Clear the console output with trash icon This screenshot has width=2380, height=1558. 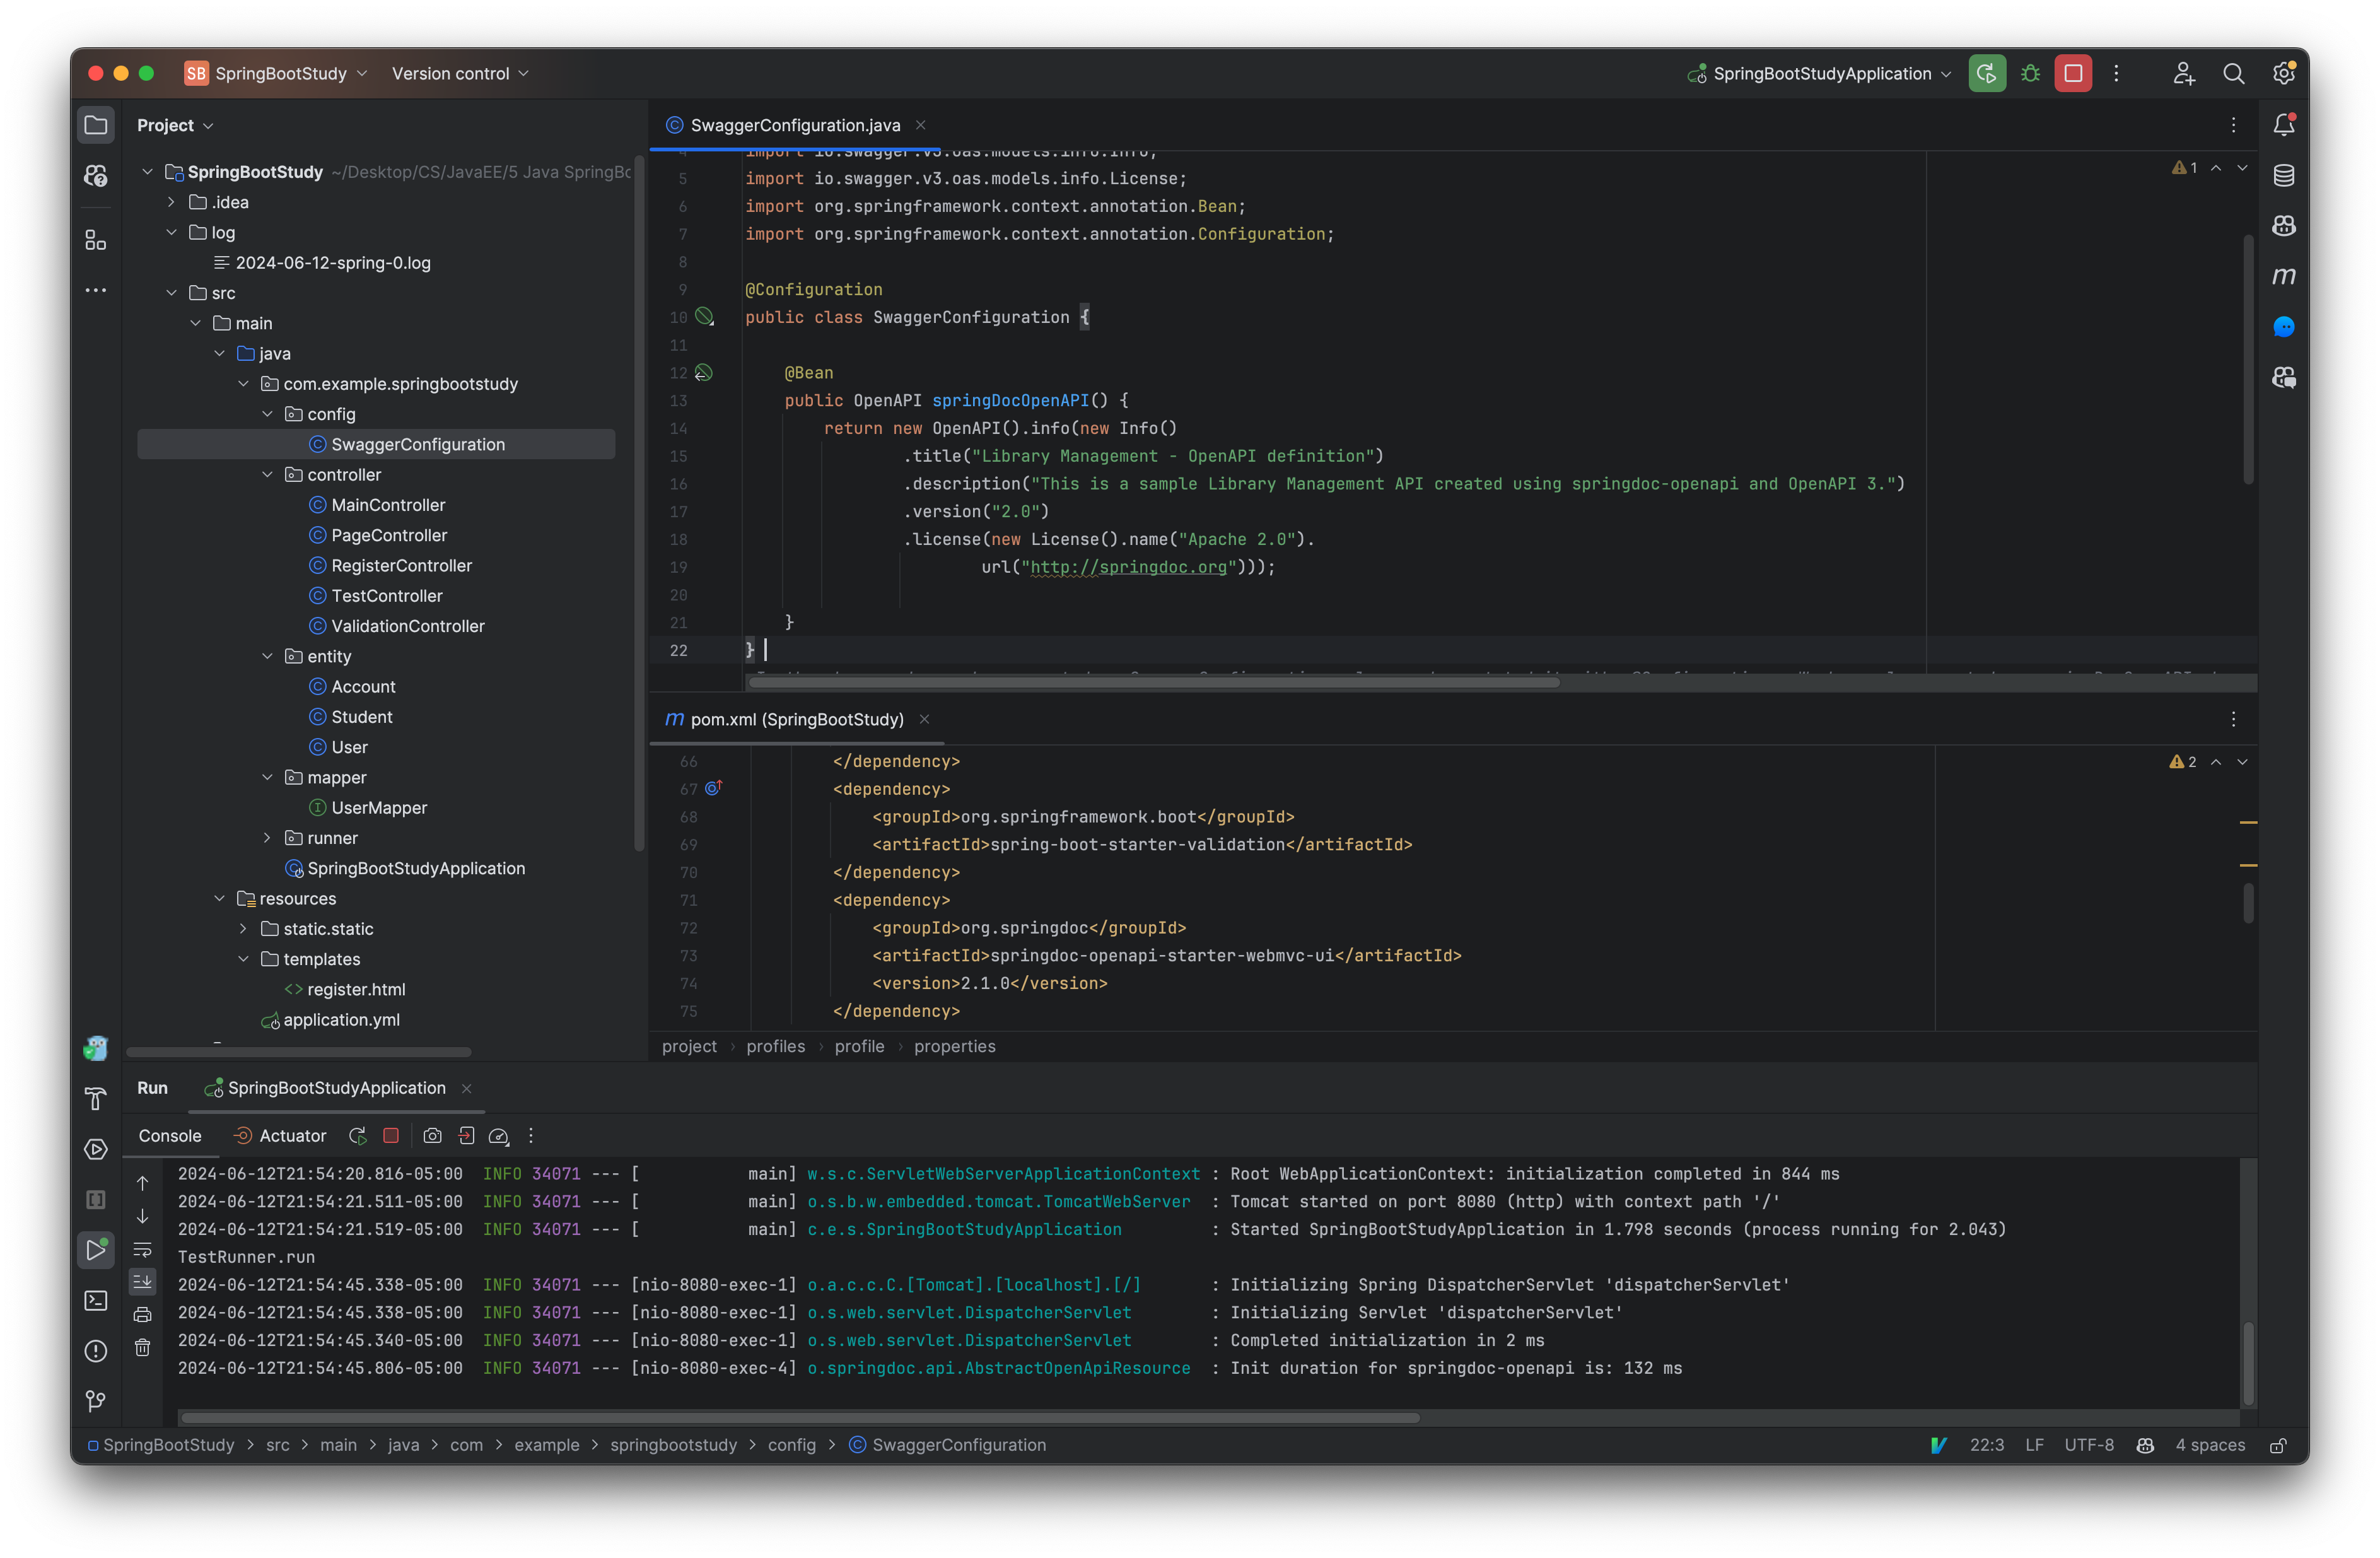point(143,1348)
